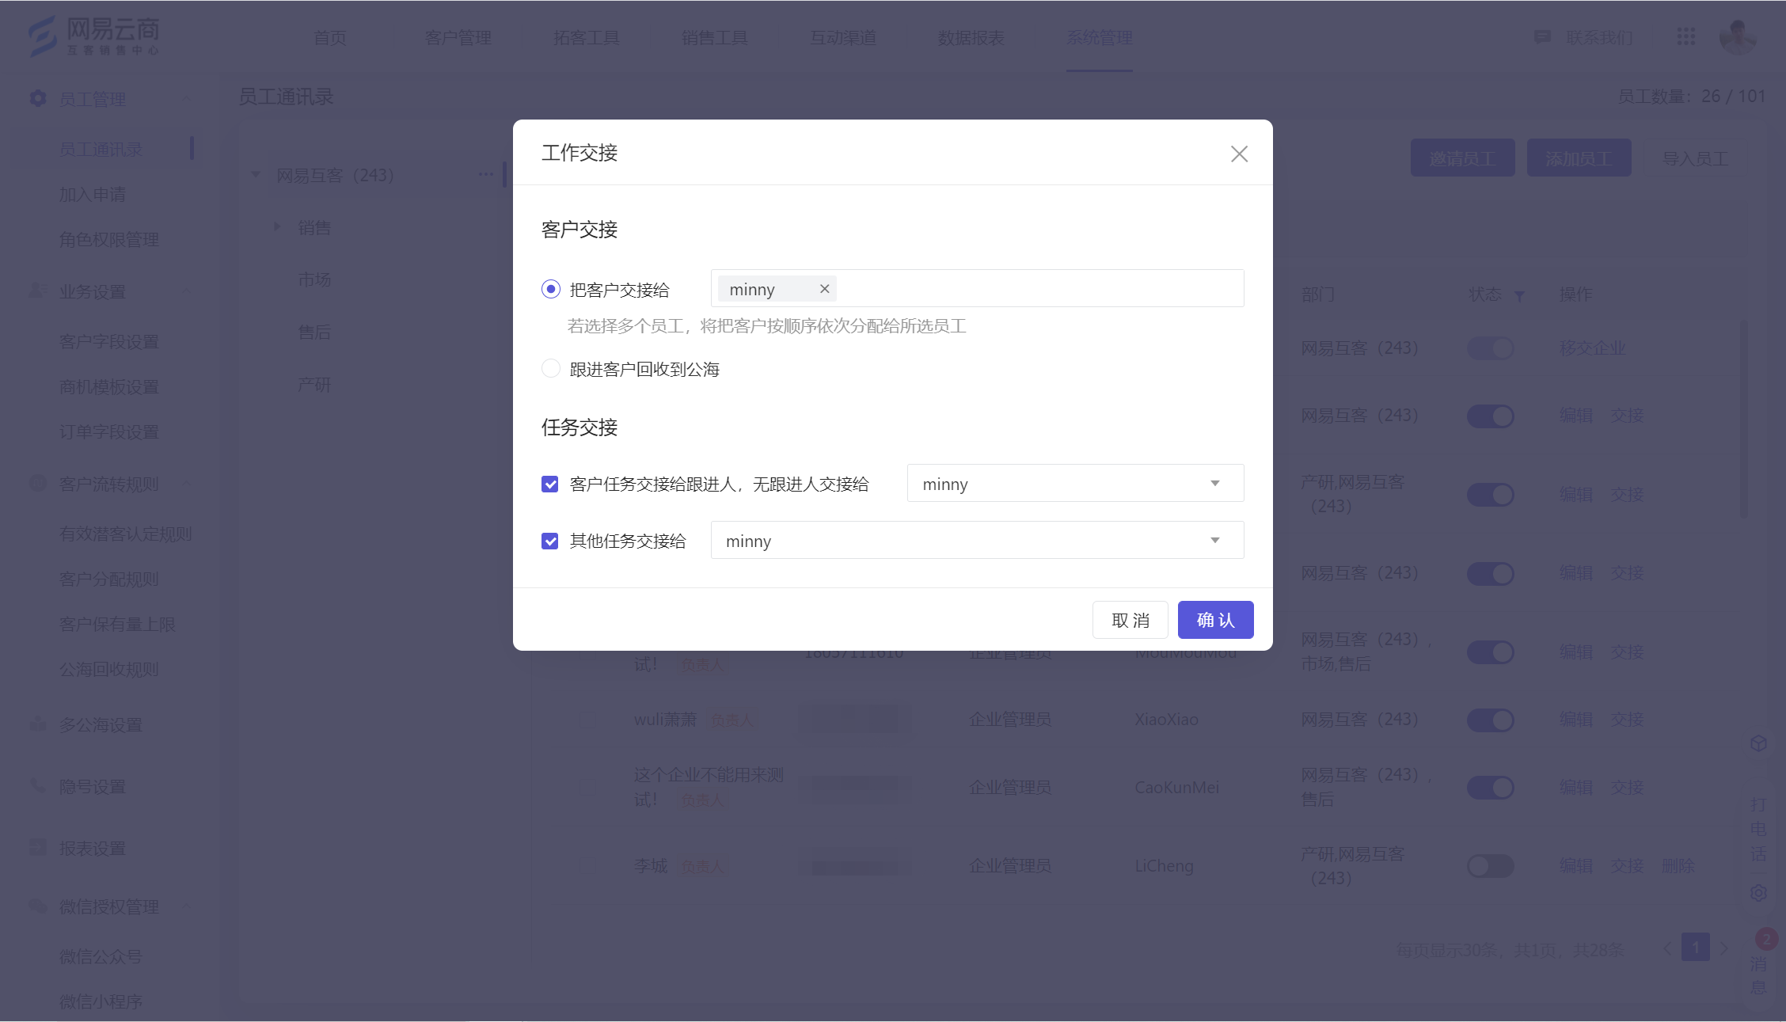
Task: Open the 销售工具 tab
Action: (x=714, y=37)
